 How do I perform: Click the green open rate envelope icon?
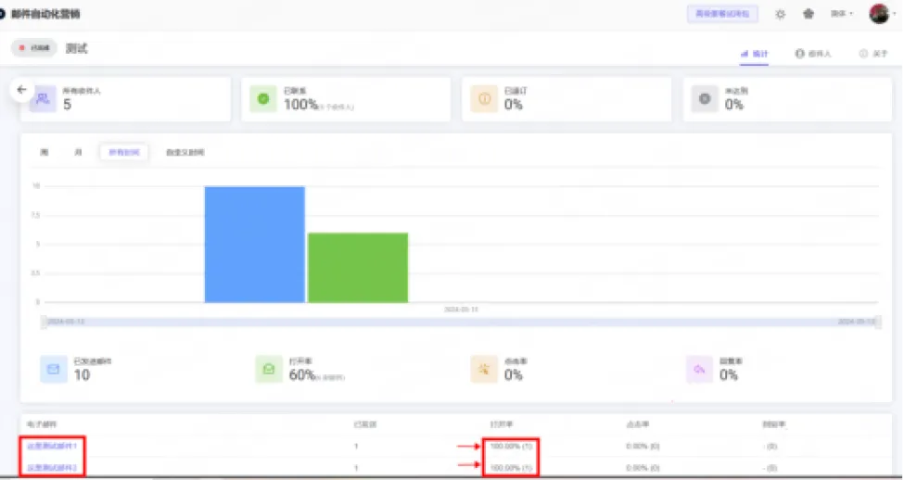click(x=269, y=369)
